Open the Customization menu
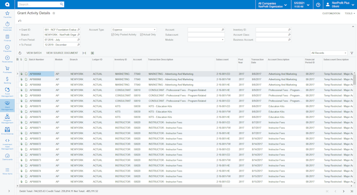The width and height of the screenshot is (357, 195). point(331,13)
